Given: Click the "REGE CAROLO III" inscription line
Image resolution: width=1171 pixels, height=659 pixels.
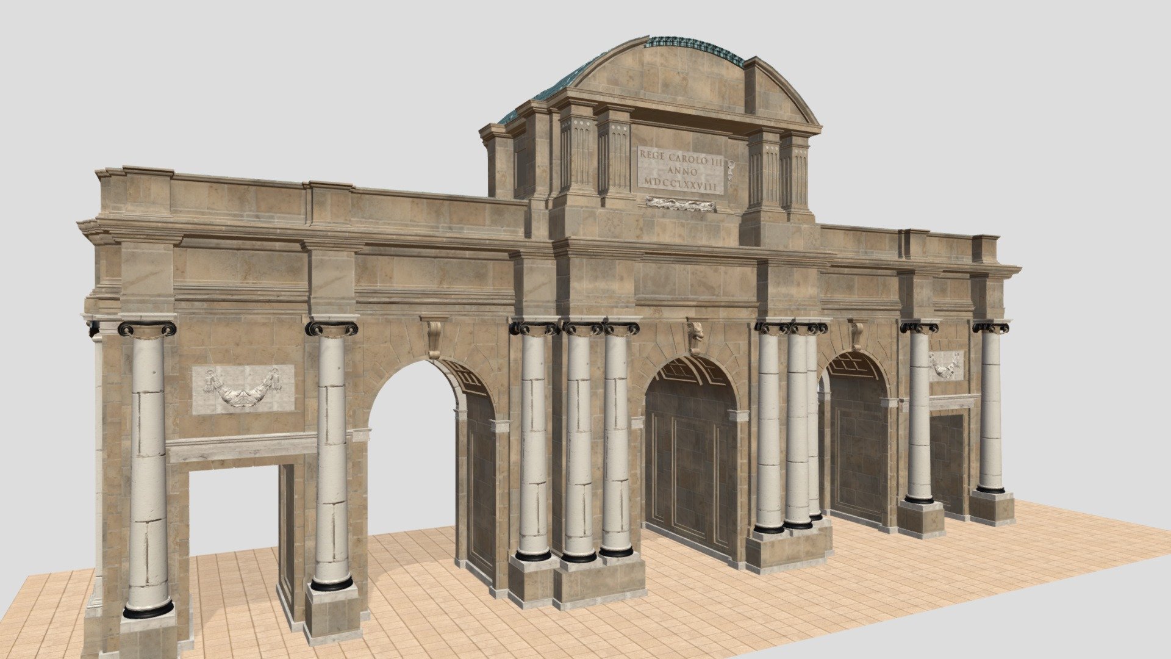Looking at the screenshot, I should (681, 158).
